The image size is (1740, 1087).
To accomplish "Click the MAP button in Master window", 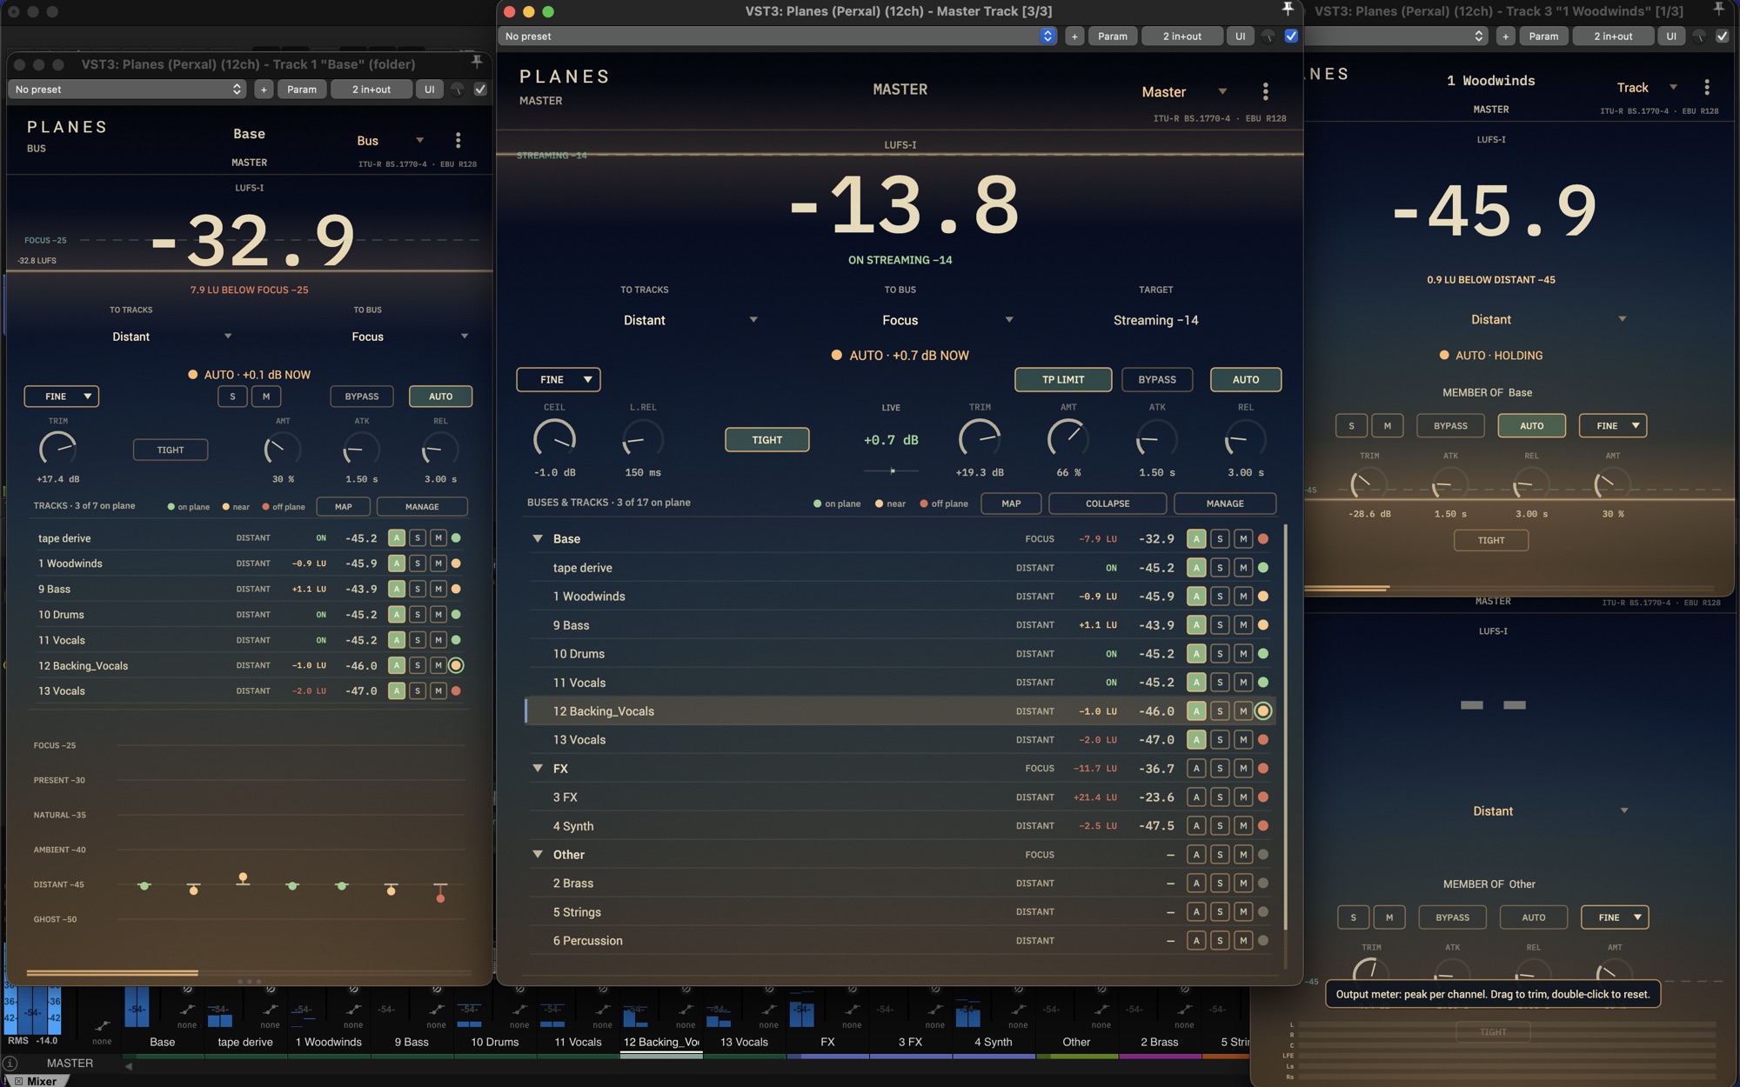I will [x=1011, y=503].
